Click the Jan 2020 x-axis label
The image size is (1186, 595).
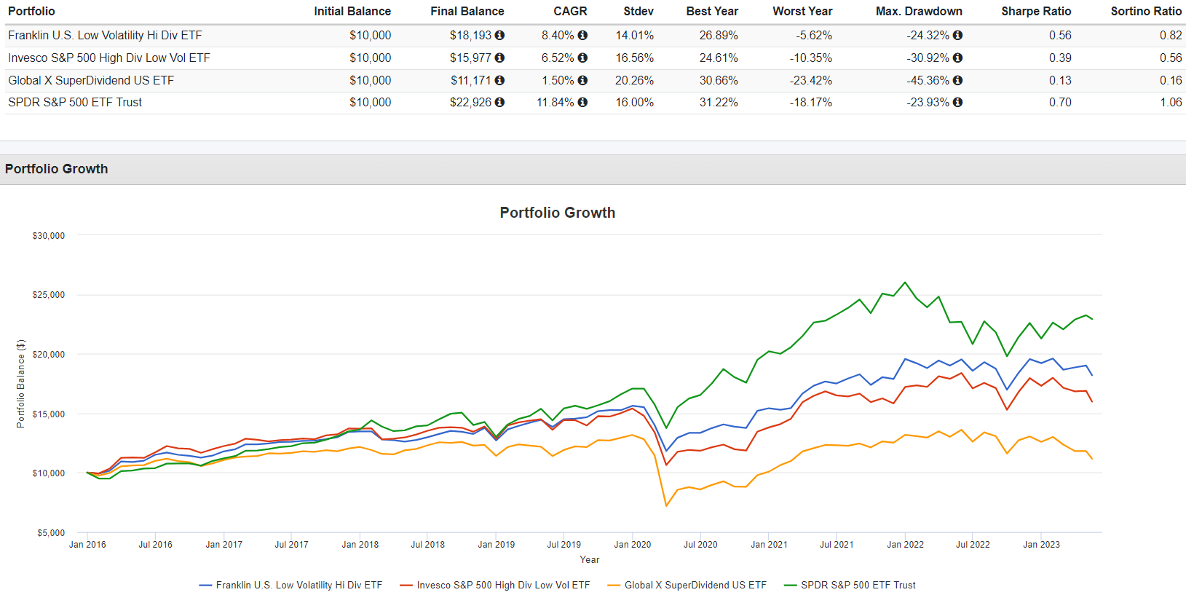(x=633, y=545)
